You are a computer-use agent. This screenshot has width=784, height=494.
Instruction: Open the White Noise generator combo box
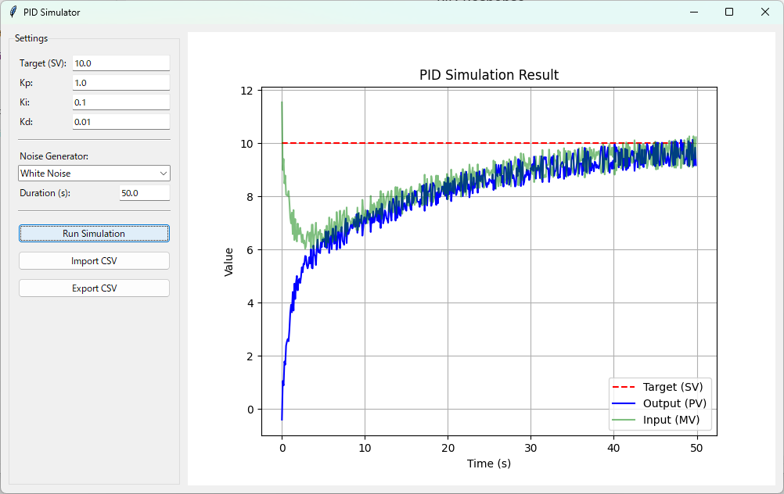(88, 174)
